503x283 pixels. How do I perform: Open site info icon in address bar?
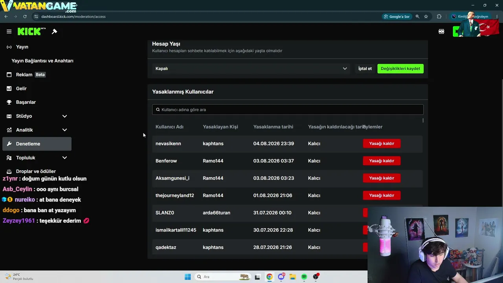36,17
